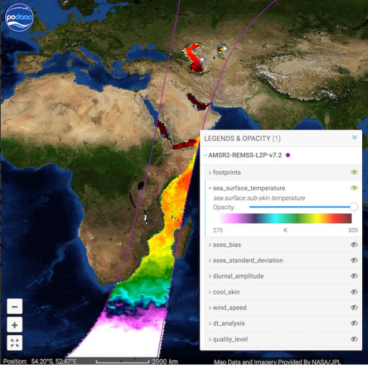Click the 'sea surface sub-skin temperature' description

[x=259, y=198]
